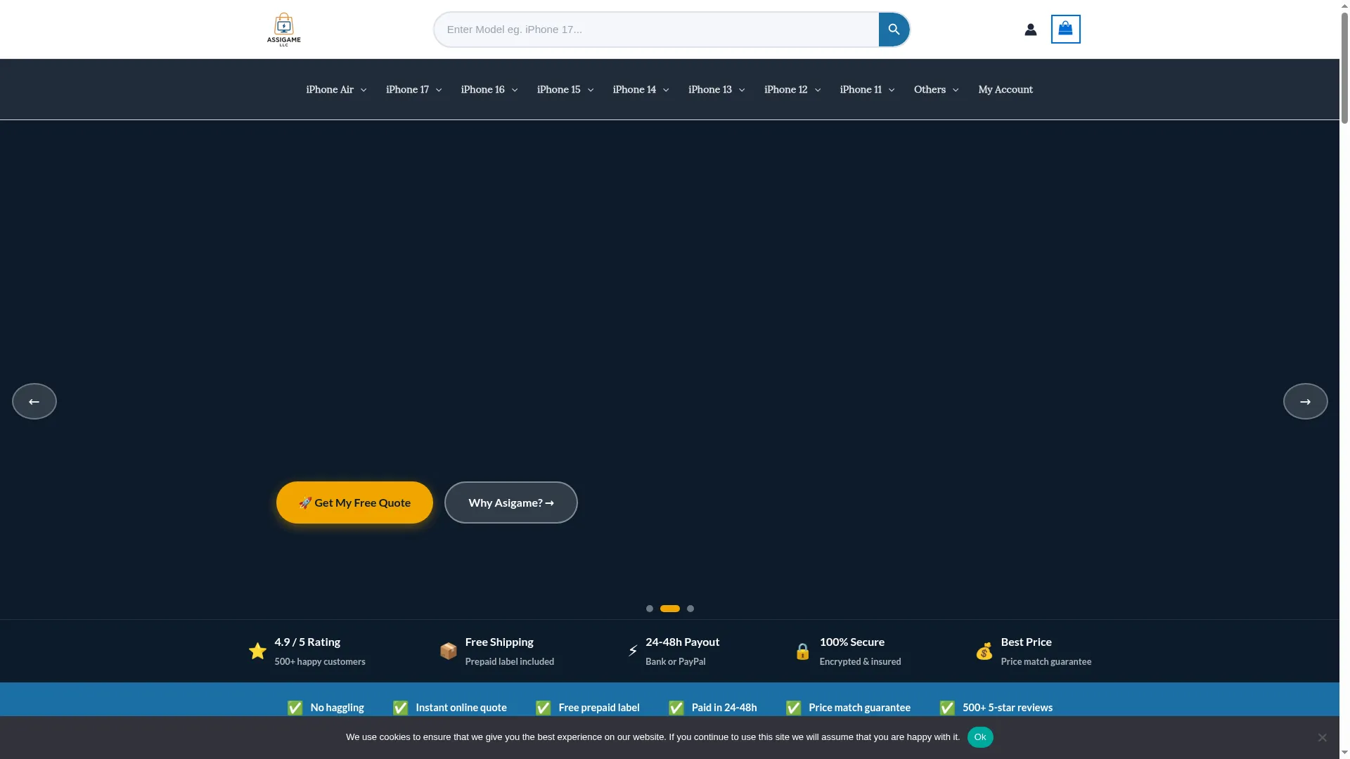Image resolution: width=1350 pixels, height=759 pixels.
Task: Expand the iPhone 16 chevron
Action: click(x=515, y=90)
